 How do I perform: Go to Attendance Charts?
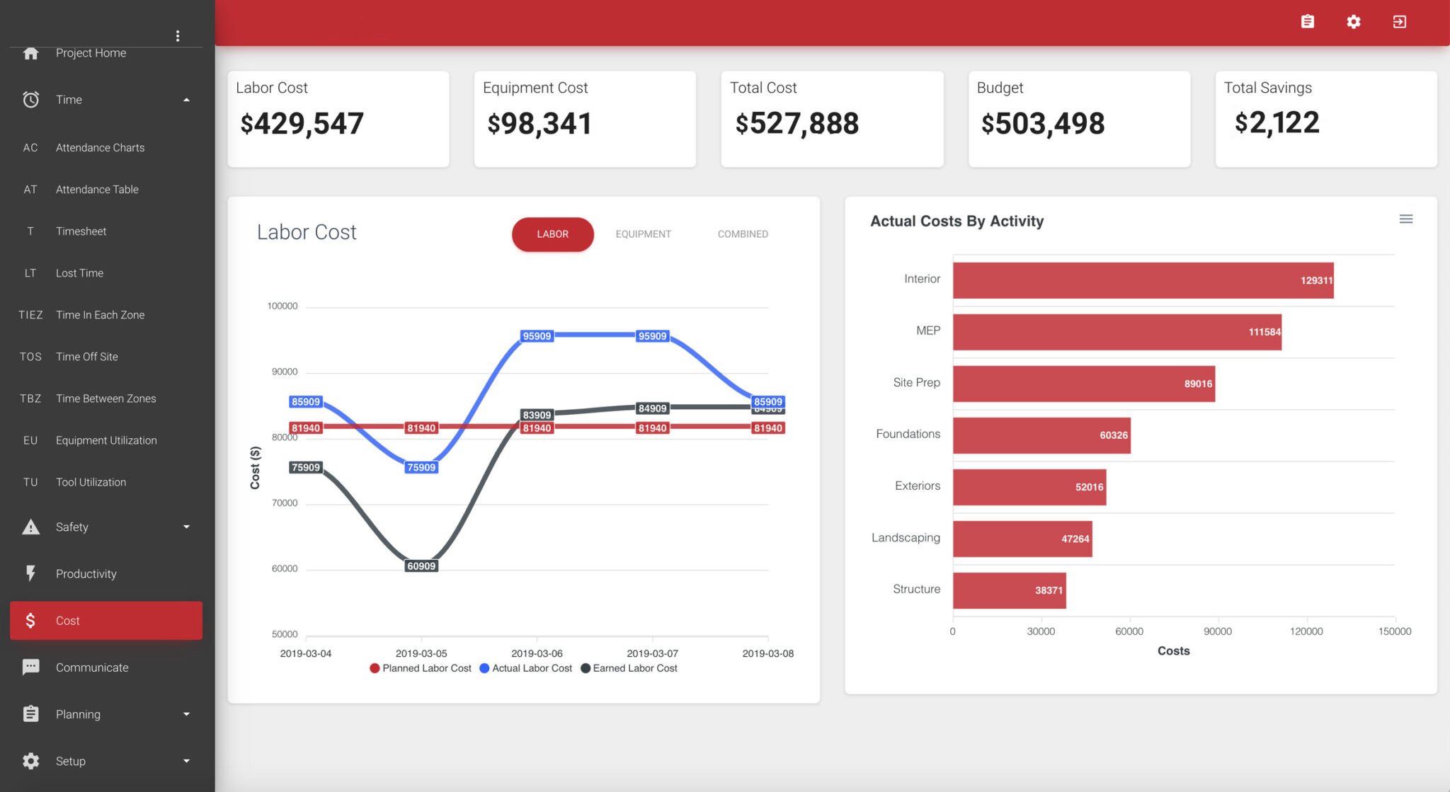(100, 147)
